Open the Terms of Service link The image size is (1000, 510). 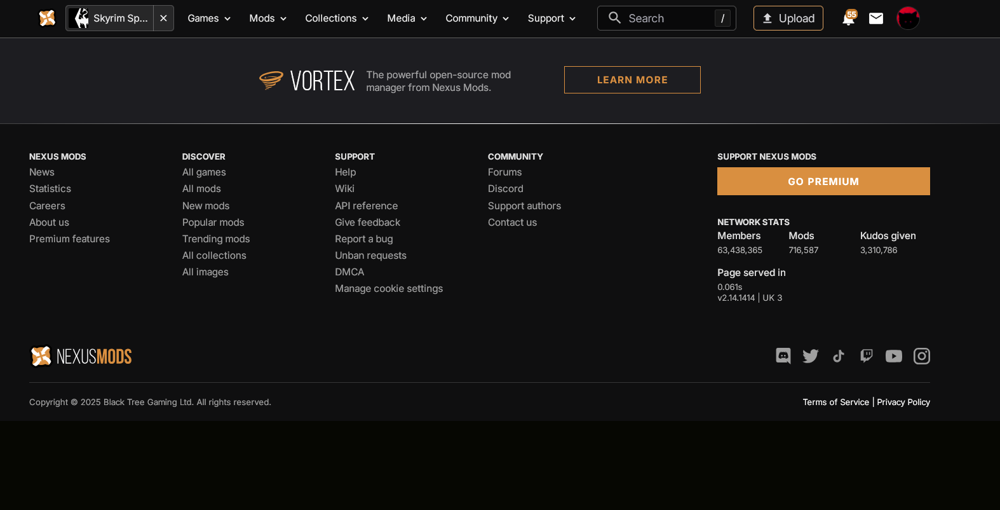pos(836,403)
